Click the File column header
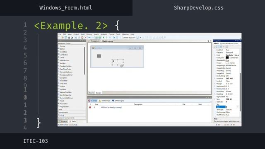This screenshot has height=149, width=265. [184, 104]
